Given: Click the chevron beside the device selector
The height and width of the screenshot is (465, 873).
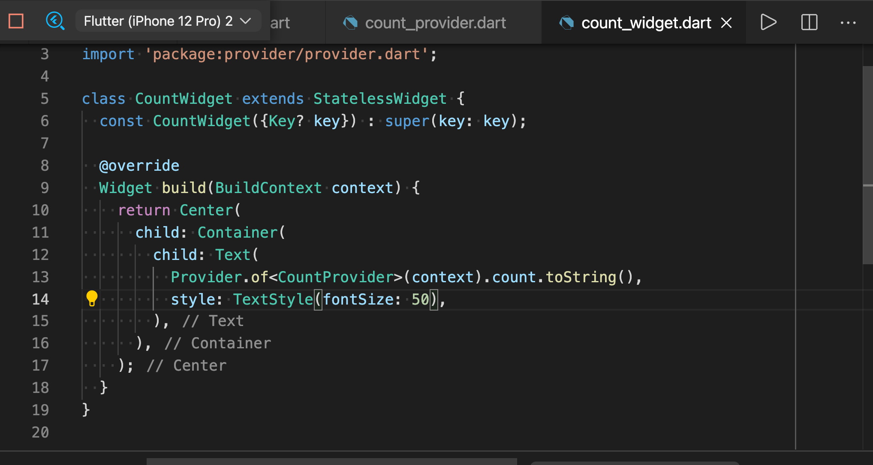Looking at the screenshot, I should pyautogui.click(x=245, y=21).
